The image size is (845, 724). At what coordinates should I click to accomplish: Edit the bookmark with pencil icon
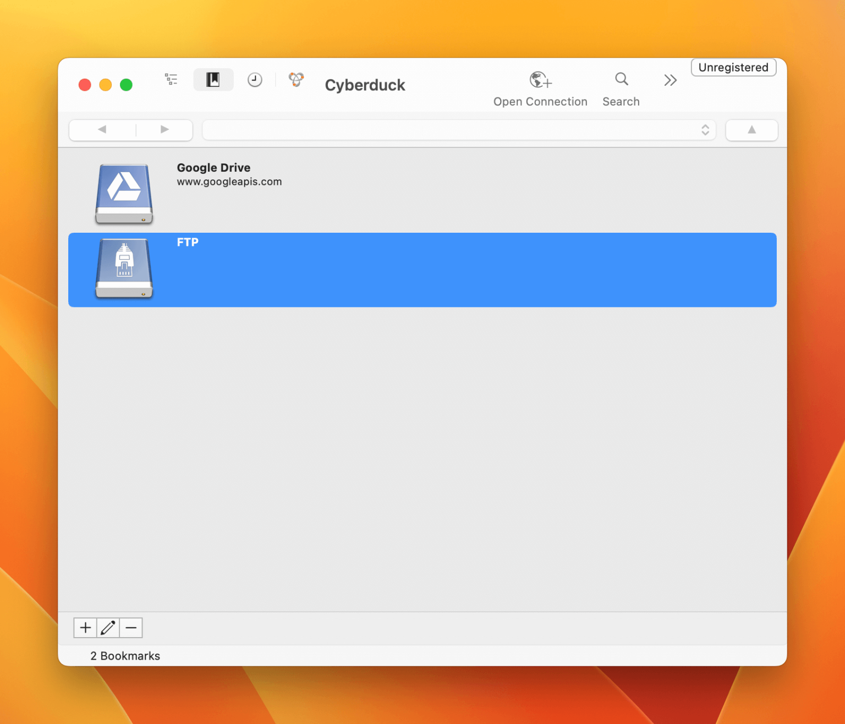pyautogui.click(x=108, y=628)
